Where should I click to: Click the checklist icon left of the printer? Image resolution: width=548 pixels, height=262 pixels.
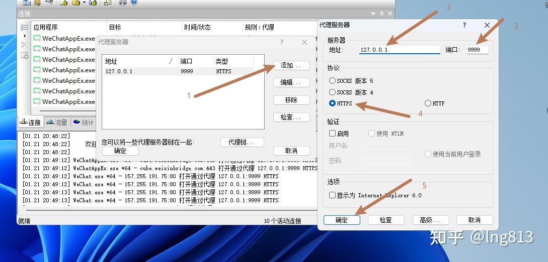(108, 3)
